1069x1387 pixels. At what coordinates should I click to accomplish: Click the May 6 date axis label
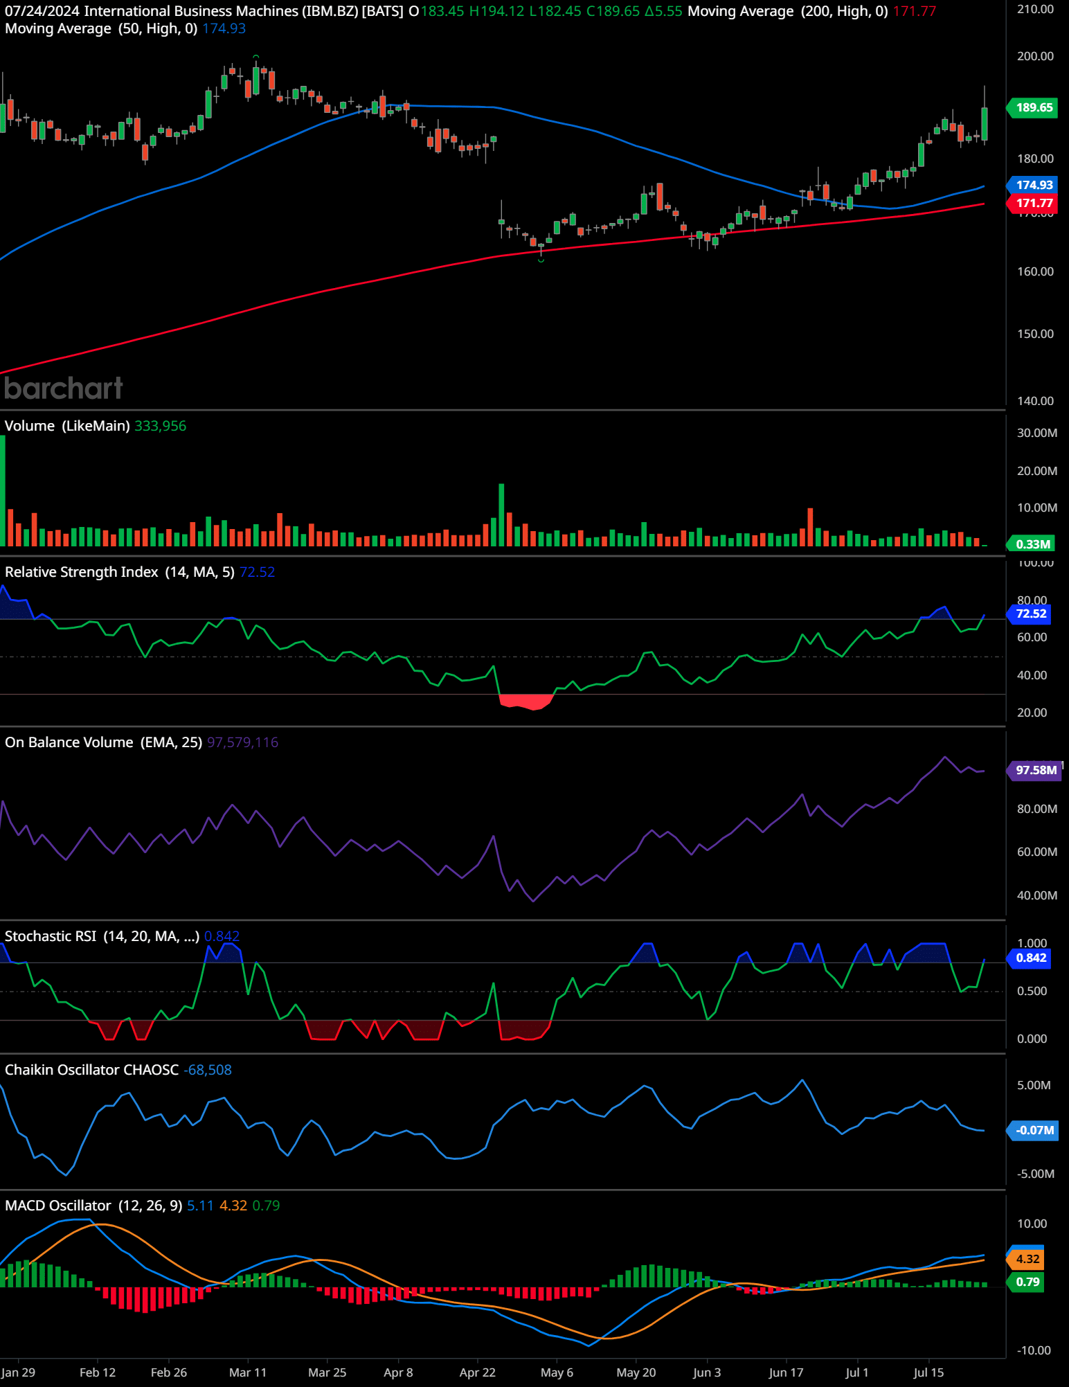557,1372
